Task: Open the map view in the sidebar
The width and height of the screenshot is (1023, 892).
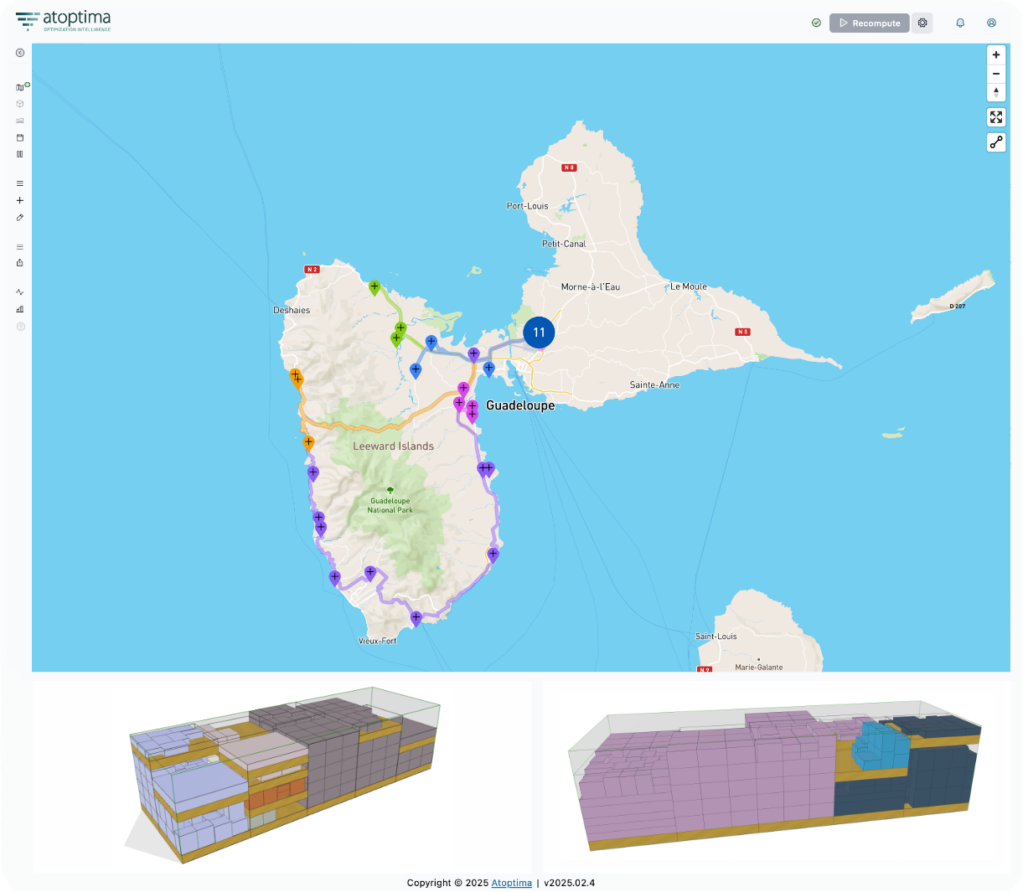Action: (20, 87)
